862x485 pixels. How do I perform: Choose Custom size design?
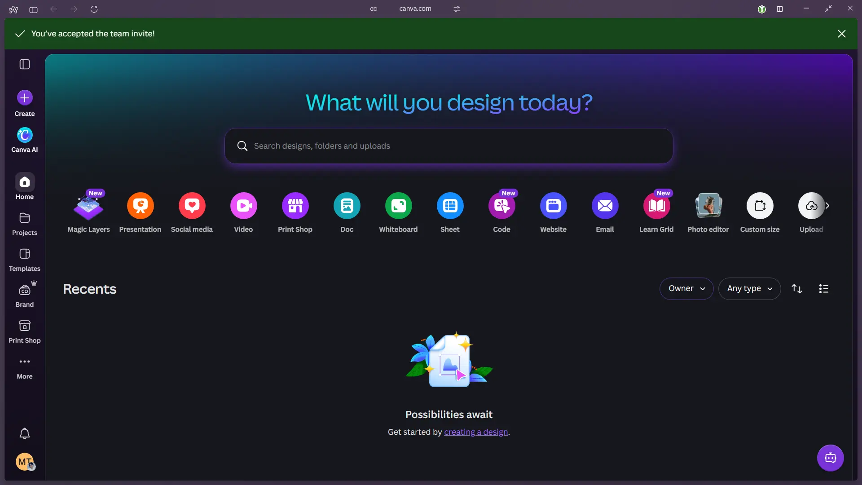760,212
